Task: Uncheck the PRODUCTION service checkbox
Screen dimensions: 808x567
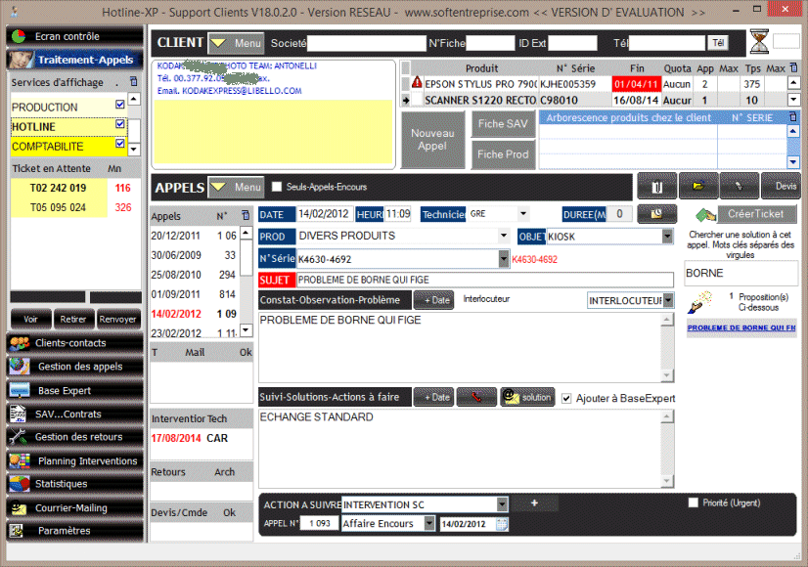Action: [x=120, y=106]
